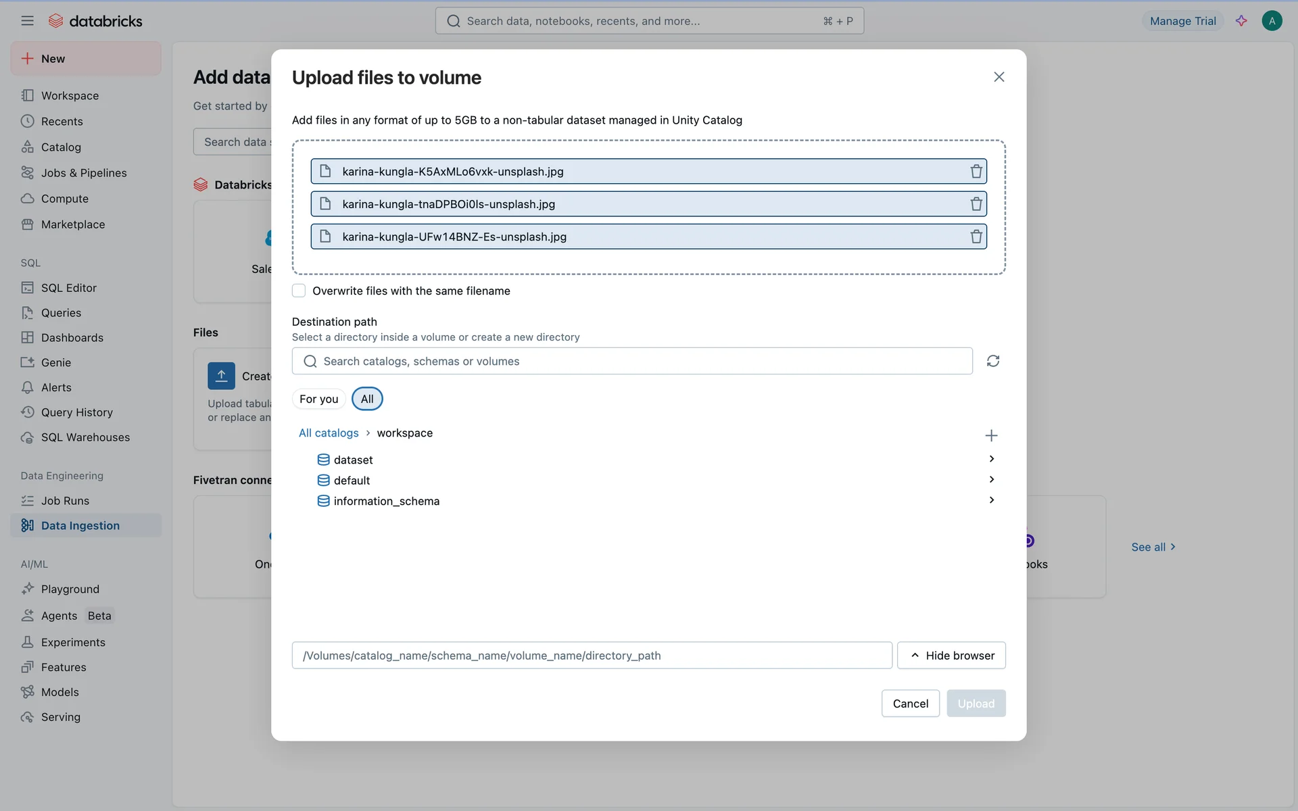
Task: Refresh the destination catalog browser
Action: (992, 361)
